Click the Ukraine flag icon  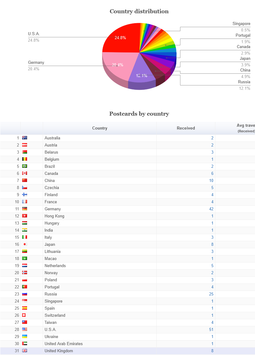[25, 336]
